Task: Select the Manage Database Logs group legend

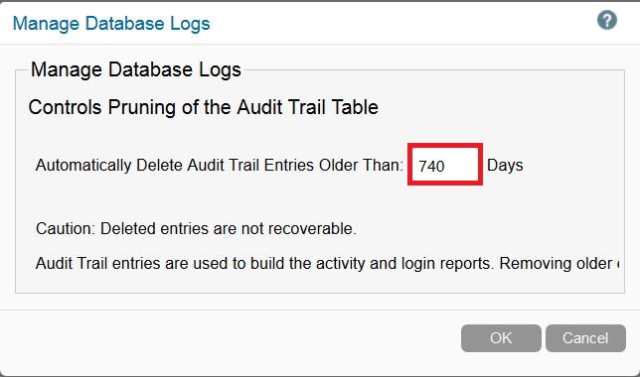Action: click(x=136, y=69)
